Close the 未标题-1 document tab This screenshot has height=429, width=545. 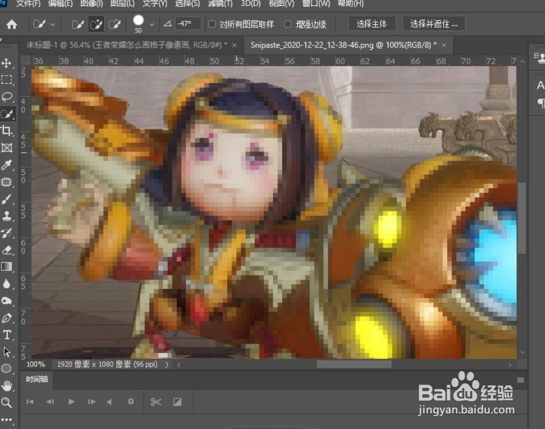pyautogui.click(x=234, y=45)
